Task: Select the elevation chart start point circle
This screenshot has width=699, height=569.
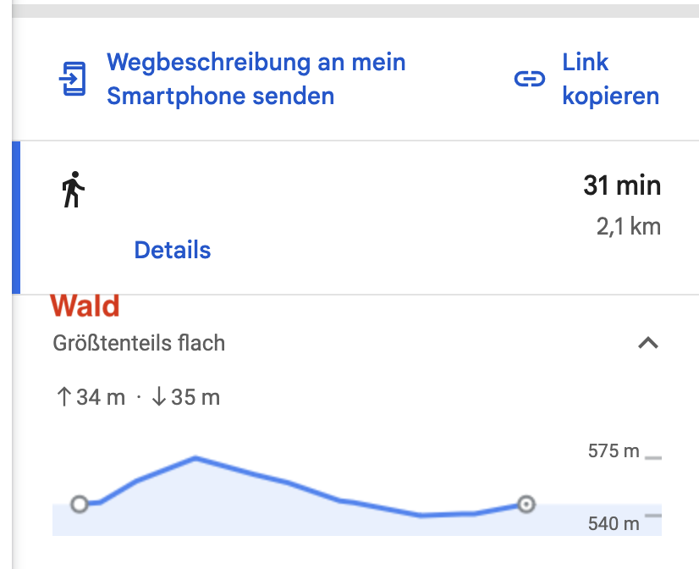Action: [x=80, y=505]
